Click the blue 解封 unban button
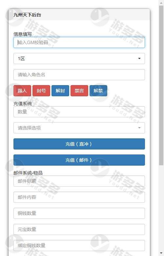This screenshot has height=256, width=164. (x=60, y=91)
